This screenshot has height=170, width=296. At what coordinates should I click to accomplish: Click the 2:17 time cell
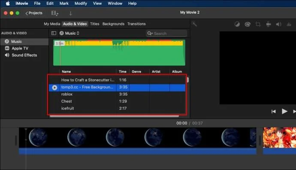click(123, 108)
